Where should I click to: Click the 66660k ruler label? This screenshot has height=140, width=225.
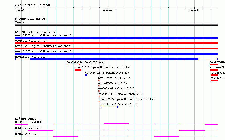coord(194,10)
